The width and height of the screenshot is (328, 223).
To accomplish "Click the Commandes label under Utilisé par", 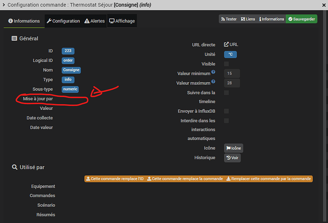I will pos(42,195).
